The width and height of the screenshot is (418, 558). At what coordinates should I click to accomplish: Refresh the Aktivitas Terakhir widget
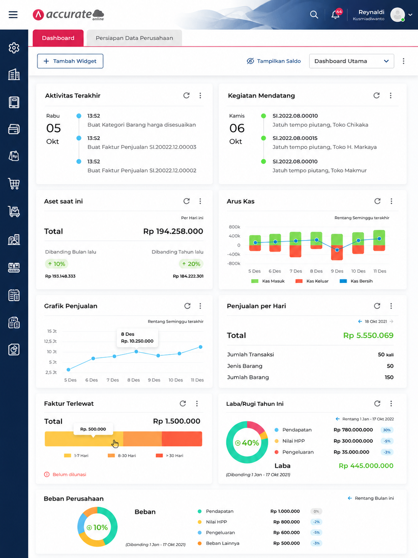(186, 96)
